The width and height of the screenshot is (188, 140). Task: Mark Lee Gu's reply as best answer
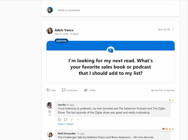click(x=72, y=119)
